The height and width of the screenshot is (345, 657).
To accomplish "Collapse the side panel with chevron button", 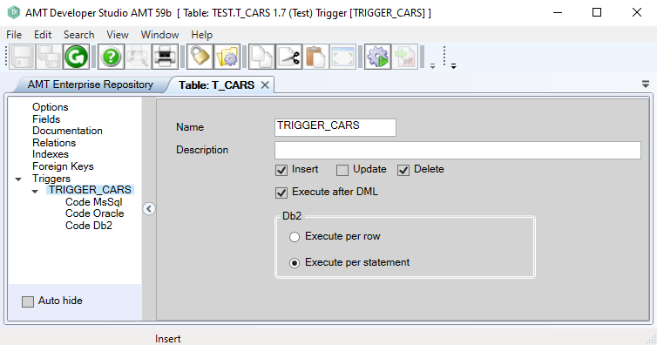I will tap(149, 208).
